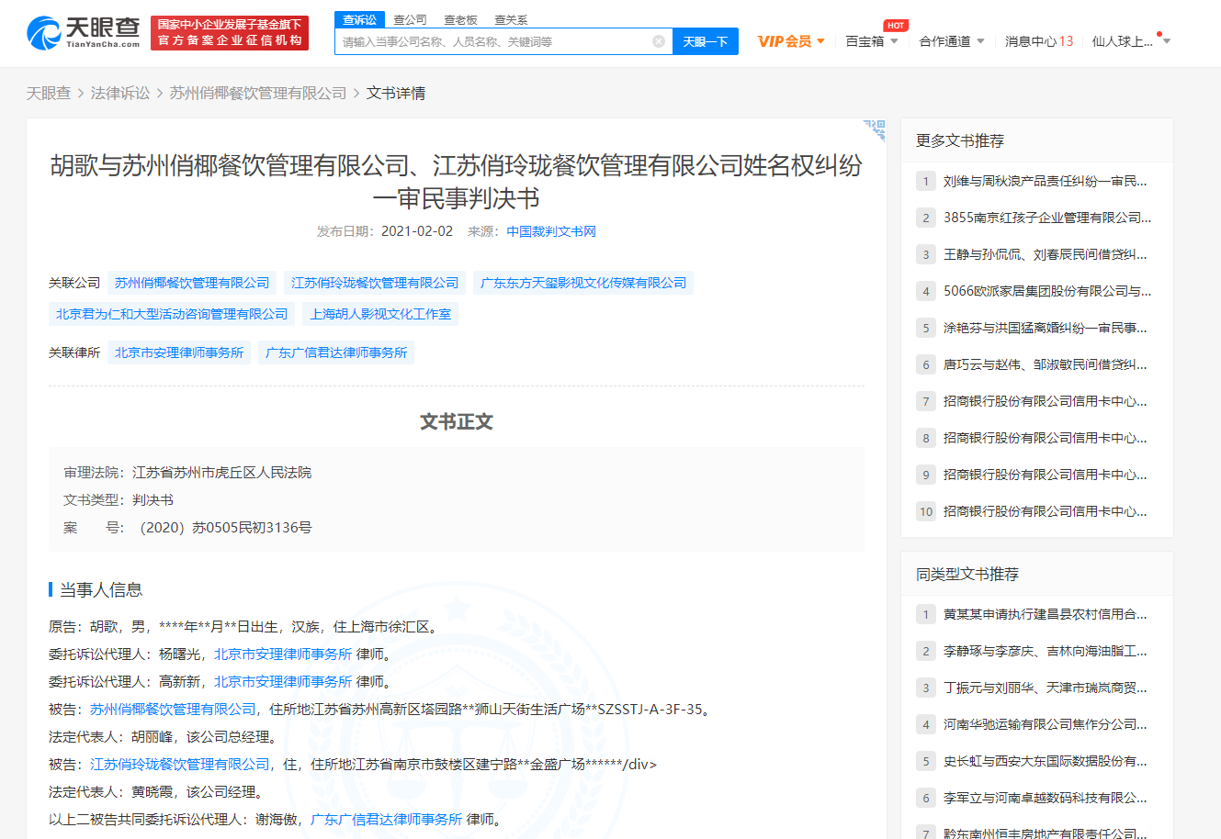Open related company tag 广东东方天玺影视文化传媒有限公司
Image resolution: width=1221 pixels, height=839 pixels.
(583, 283)
